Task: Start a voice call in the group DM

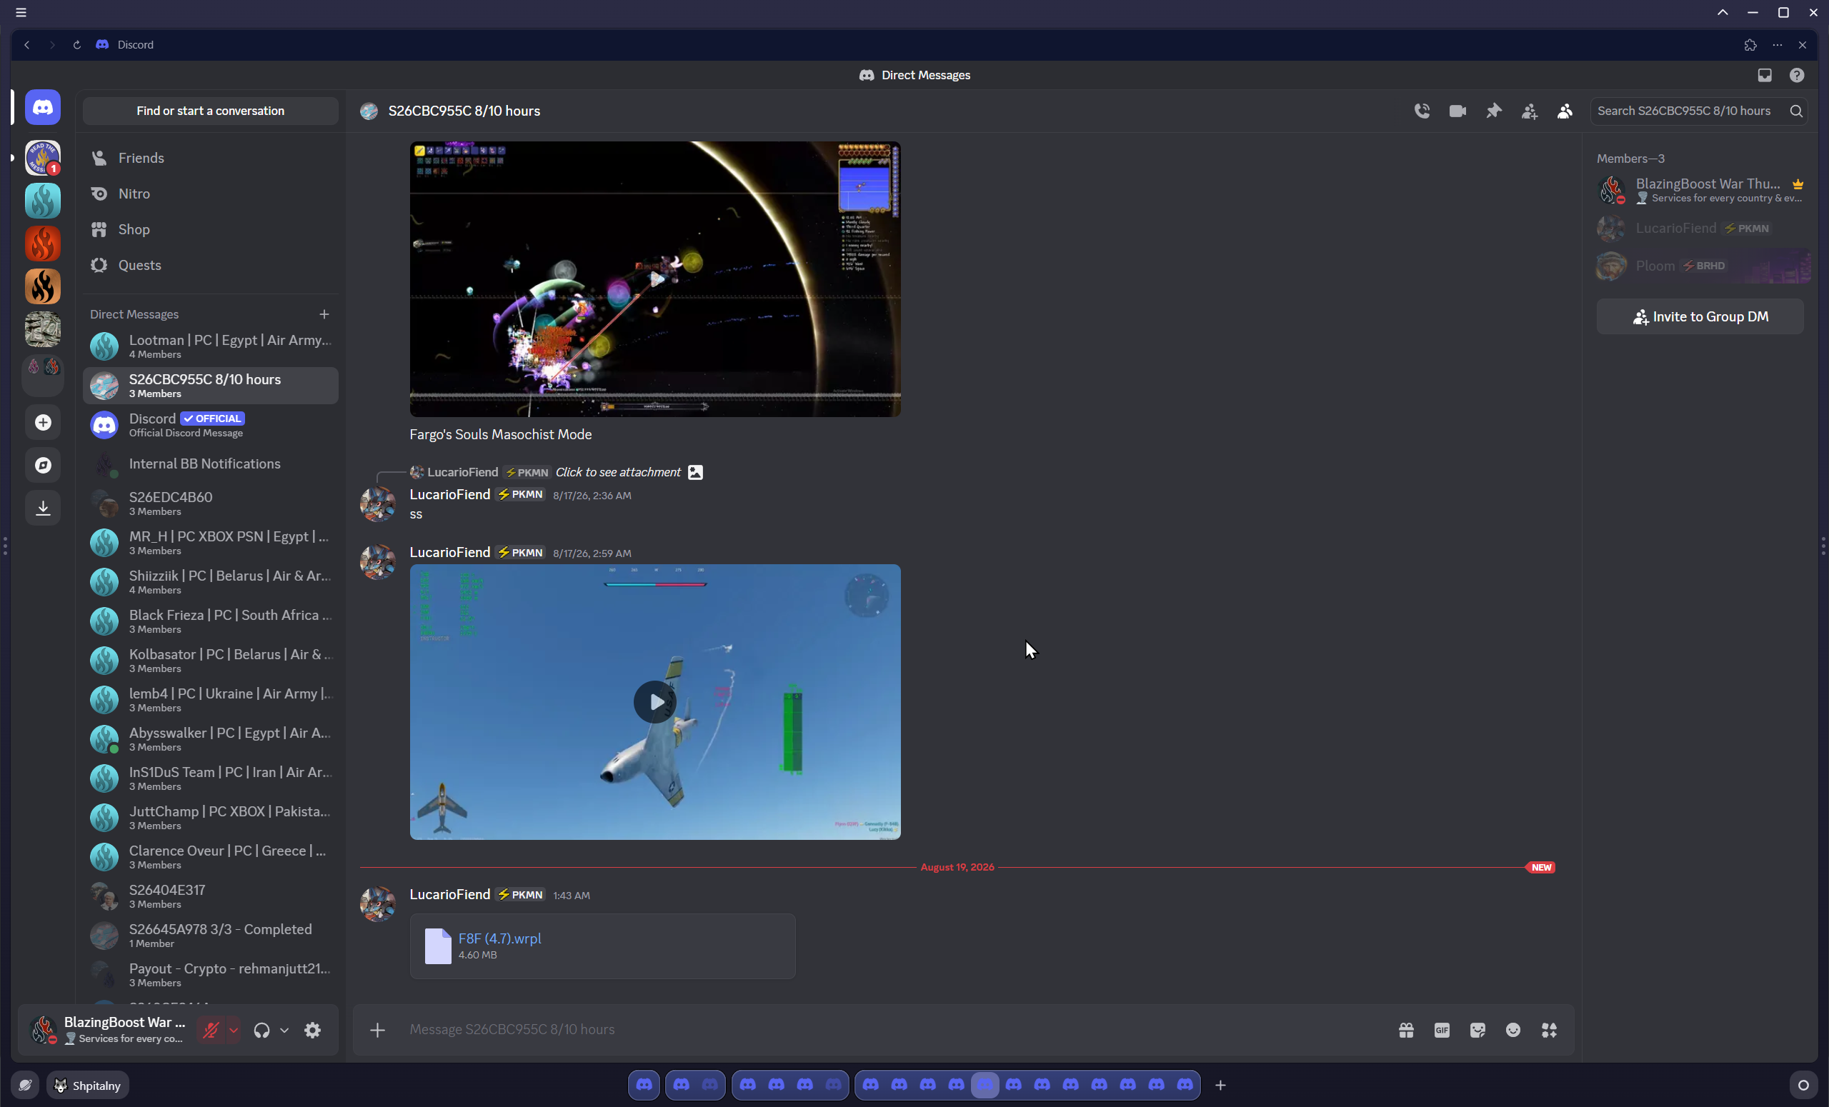Action: click(x=1422, y=111)
